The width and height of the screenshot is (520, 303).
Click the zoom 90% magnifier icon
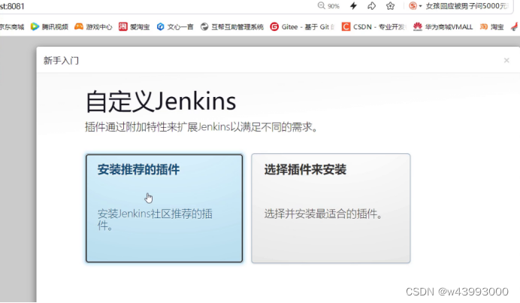(321, 6)
